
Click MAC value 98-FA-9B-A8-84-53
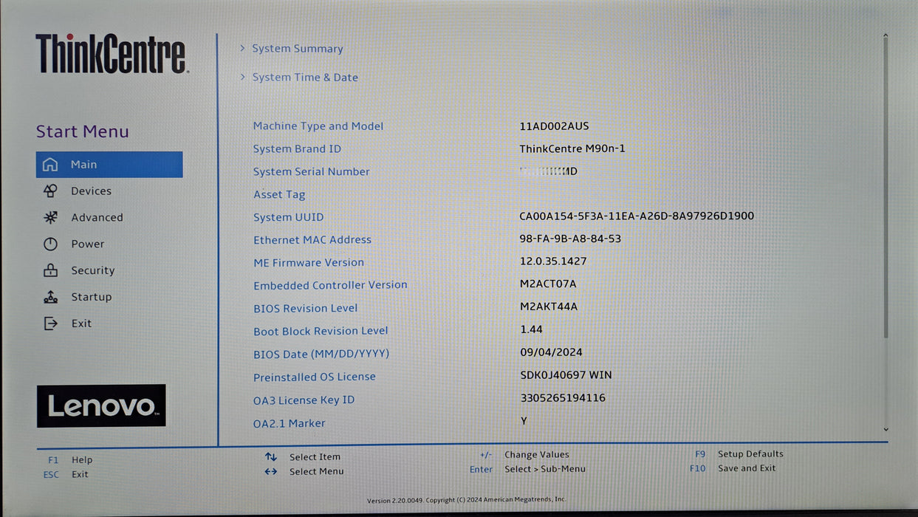(x=570, y=239)
